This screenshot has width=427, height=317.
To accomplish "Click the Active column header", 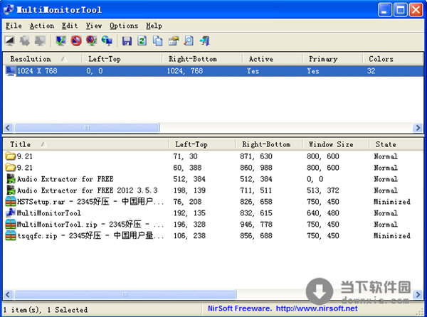I will click(272, 59).
